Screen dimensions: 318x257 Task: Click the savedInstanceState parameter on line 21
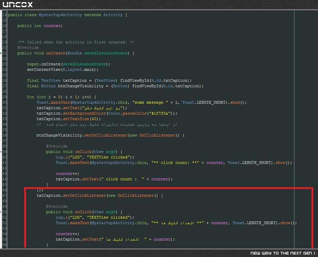click(x=106, y=53)
